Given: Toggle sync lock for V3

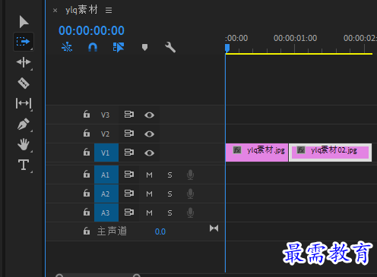Looking at the screenshot, I should [129, 115].
